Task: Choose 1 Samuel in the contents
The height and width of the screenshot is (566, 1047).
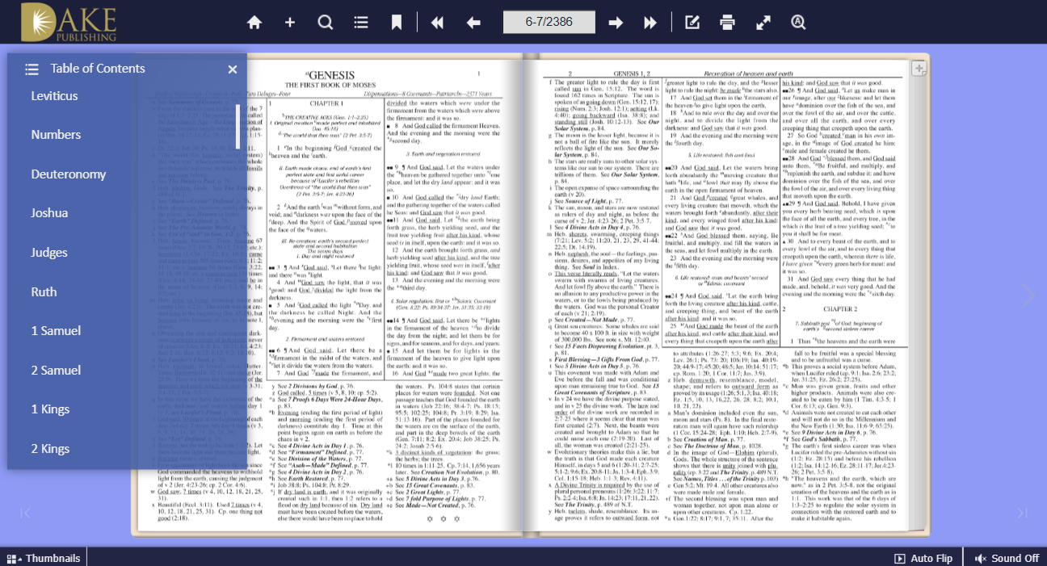Action: point(57,331)
